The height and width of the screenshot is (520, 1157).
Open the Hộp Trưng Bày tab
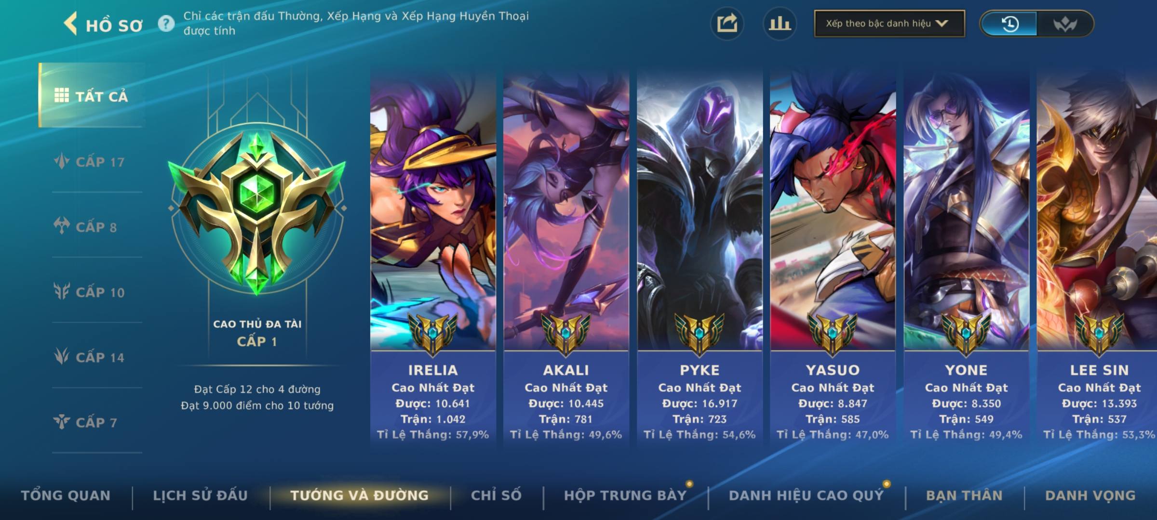625,495
